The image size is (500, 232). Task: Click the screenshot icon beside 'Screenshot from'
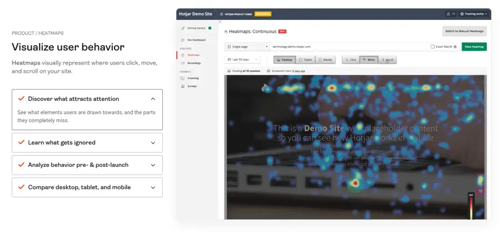[x=268, y=71]
